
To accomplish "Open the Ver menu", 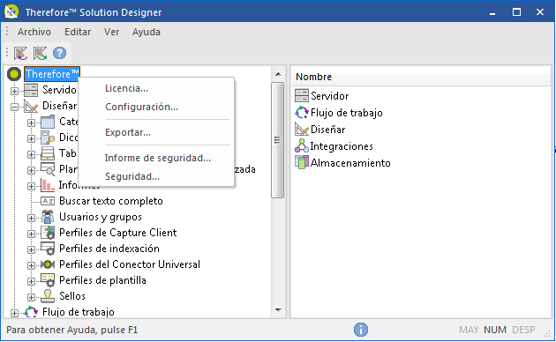I will 111,32.
